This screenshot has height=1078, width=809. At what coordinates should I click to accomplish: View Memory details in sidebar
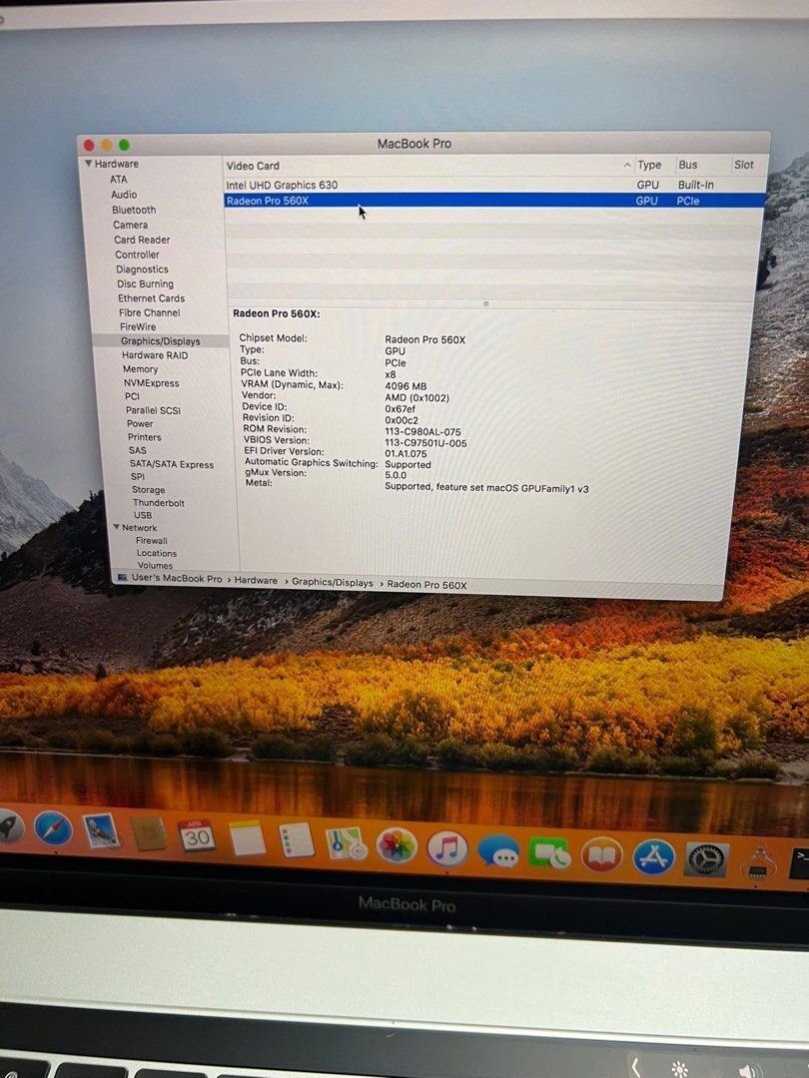click(141, 369)
